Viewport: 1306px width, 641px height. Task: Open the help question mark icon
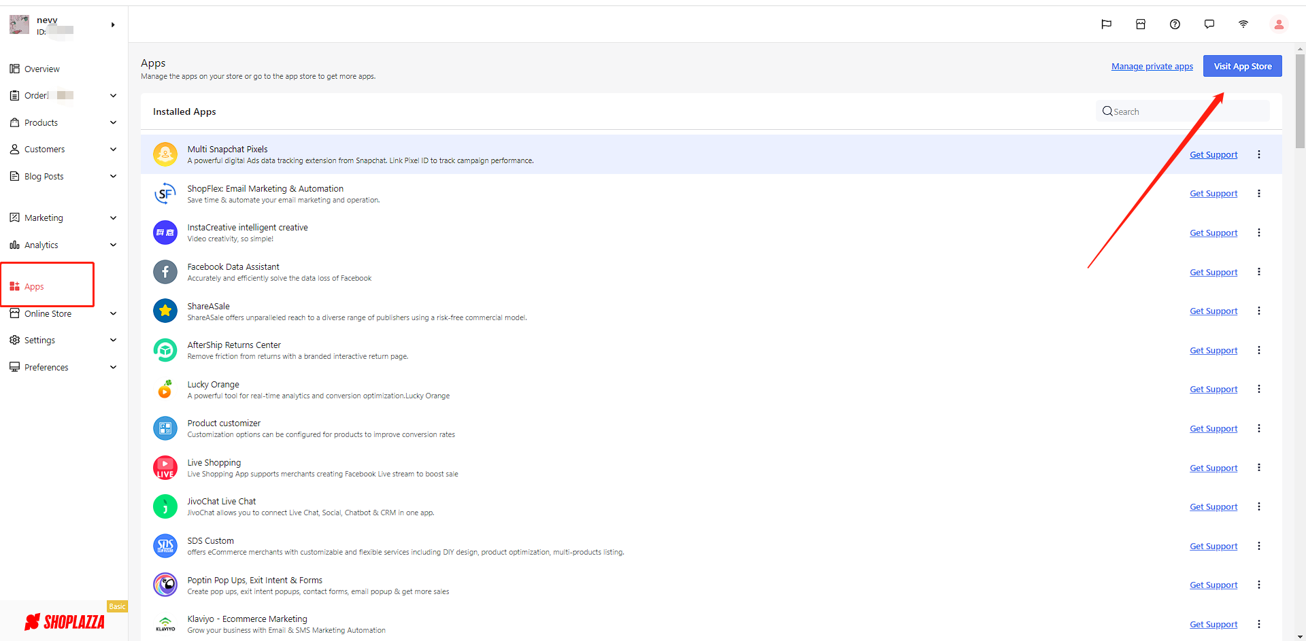tap(1175, 24)
